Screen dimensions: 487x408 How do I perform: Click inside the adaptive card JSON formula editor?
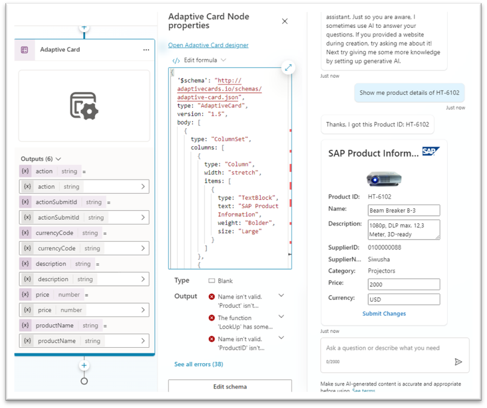(230, 168)
